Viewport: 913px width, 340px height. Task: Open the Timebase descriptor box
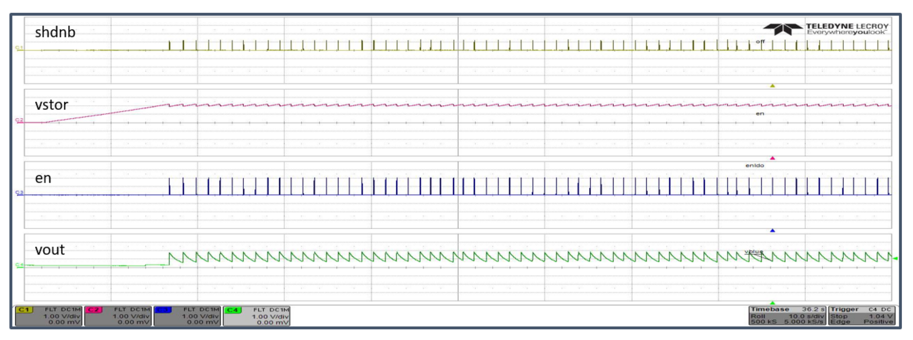788,316
